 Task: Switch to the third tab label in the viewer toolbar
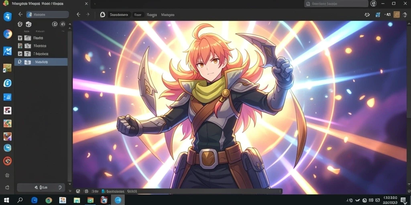coord(151,15)
